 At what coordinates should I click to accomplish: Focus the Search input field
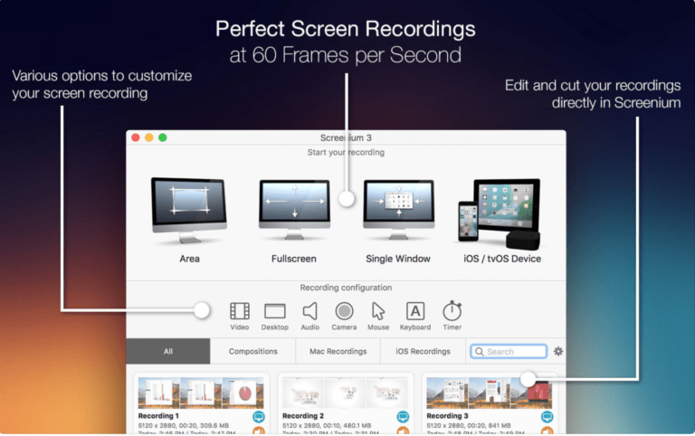point(509,351)
